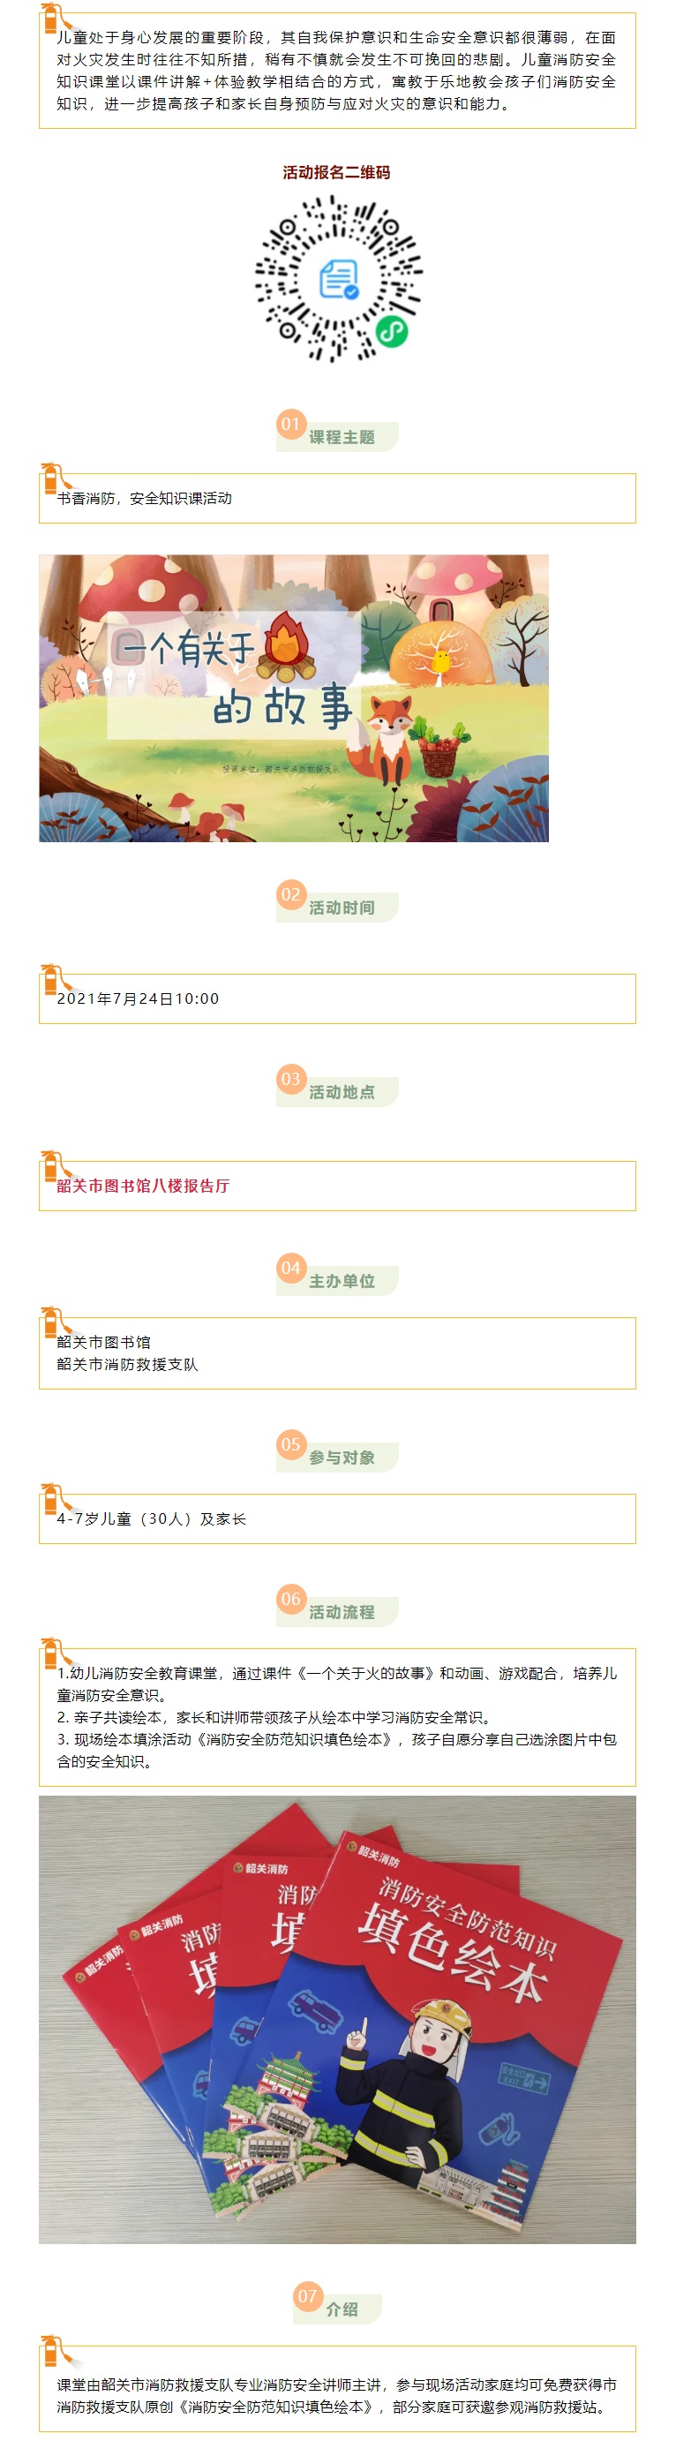Click the 2021年7月24日10:00 time box
This screenshot has height=2441, width=676.
click(337, 998)
